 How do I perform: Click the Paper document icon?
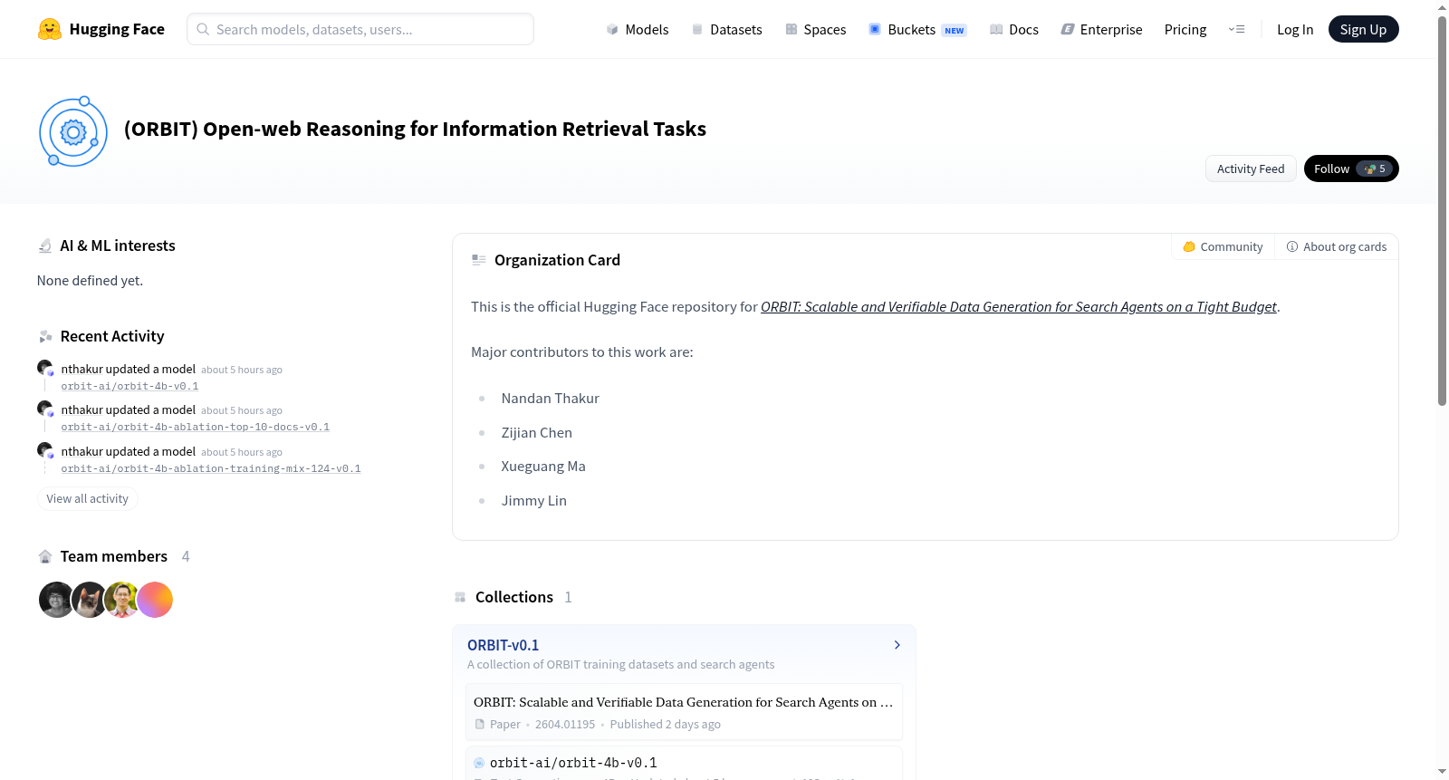tap(480, 724)
